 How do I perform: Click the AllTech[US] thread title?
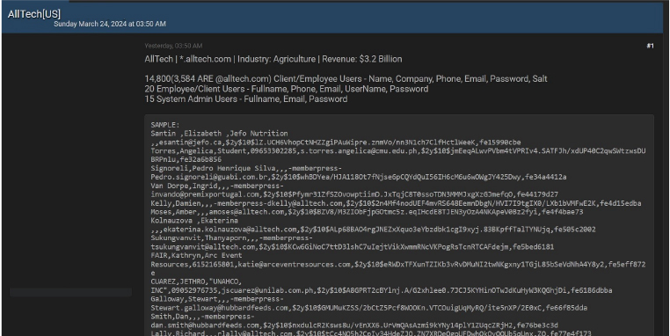click(x=34, y=14)
